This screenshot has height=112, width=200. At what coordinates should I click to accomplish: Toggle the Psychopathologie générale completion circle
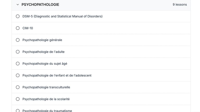tap(18, 40)
